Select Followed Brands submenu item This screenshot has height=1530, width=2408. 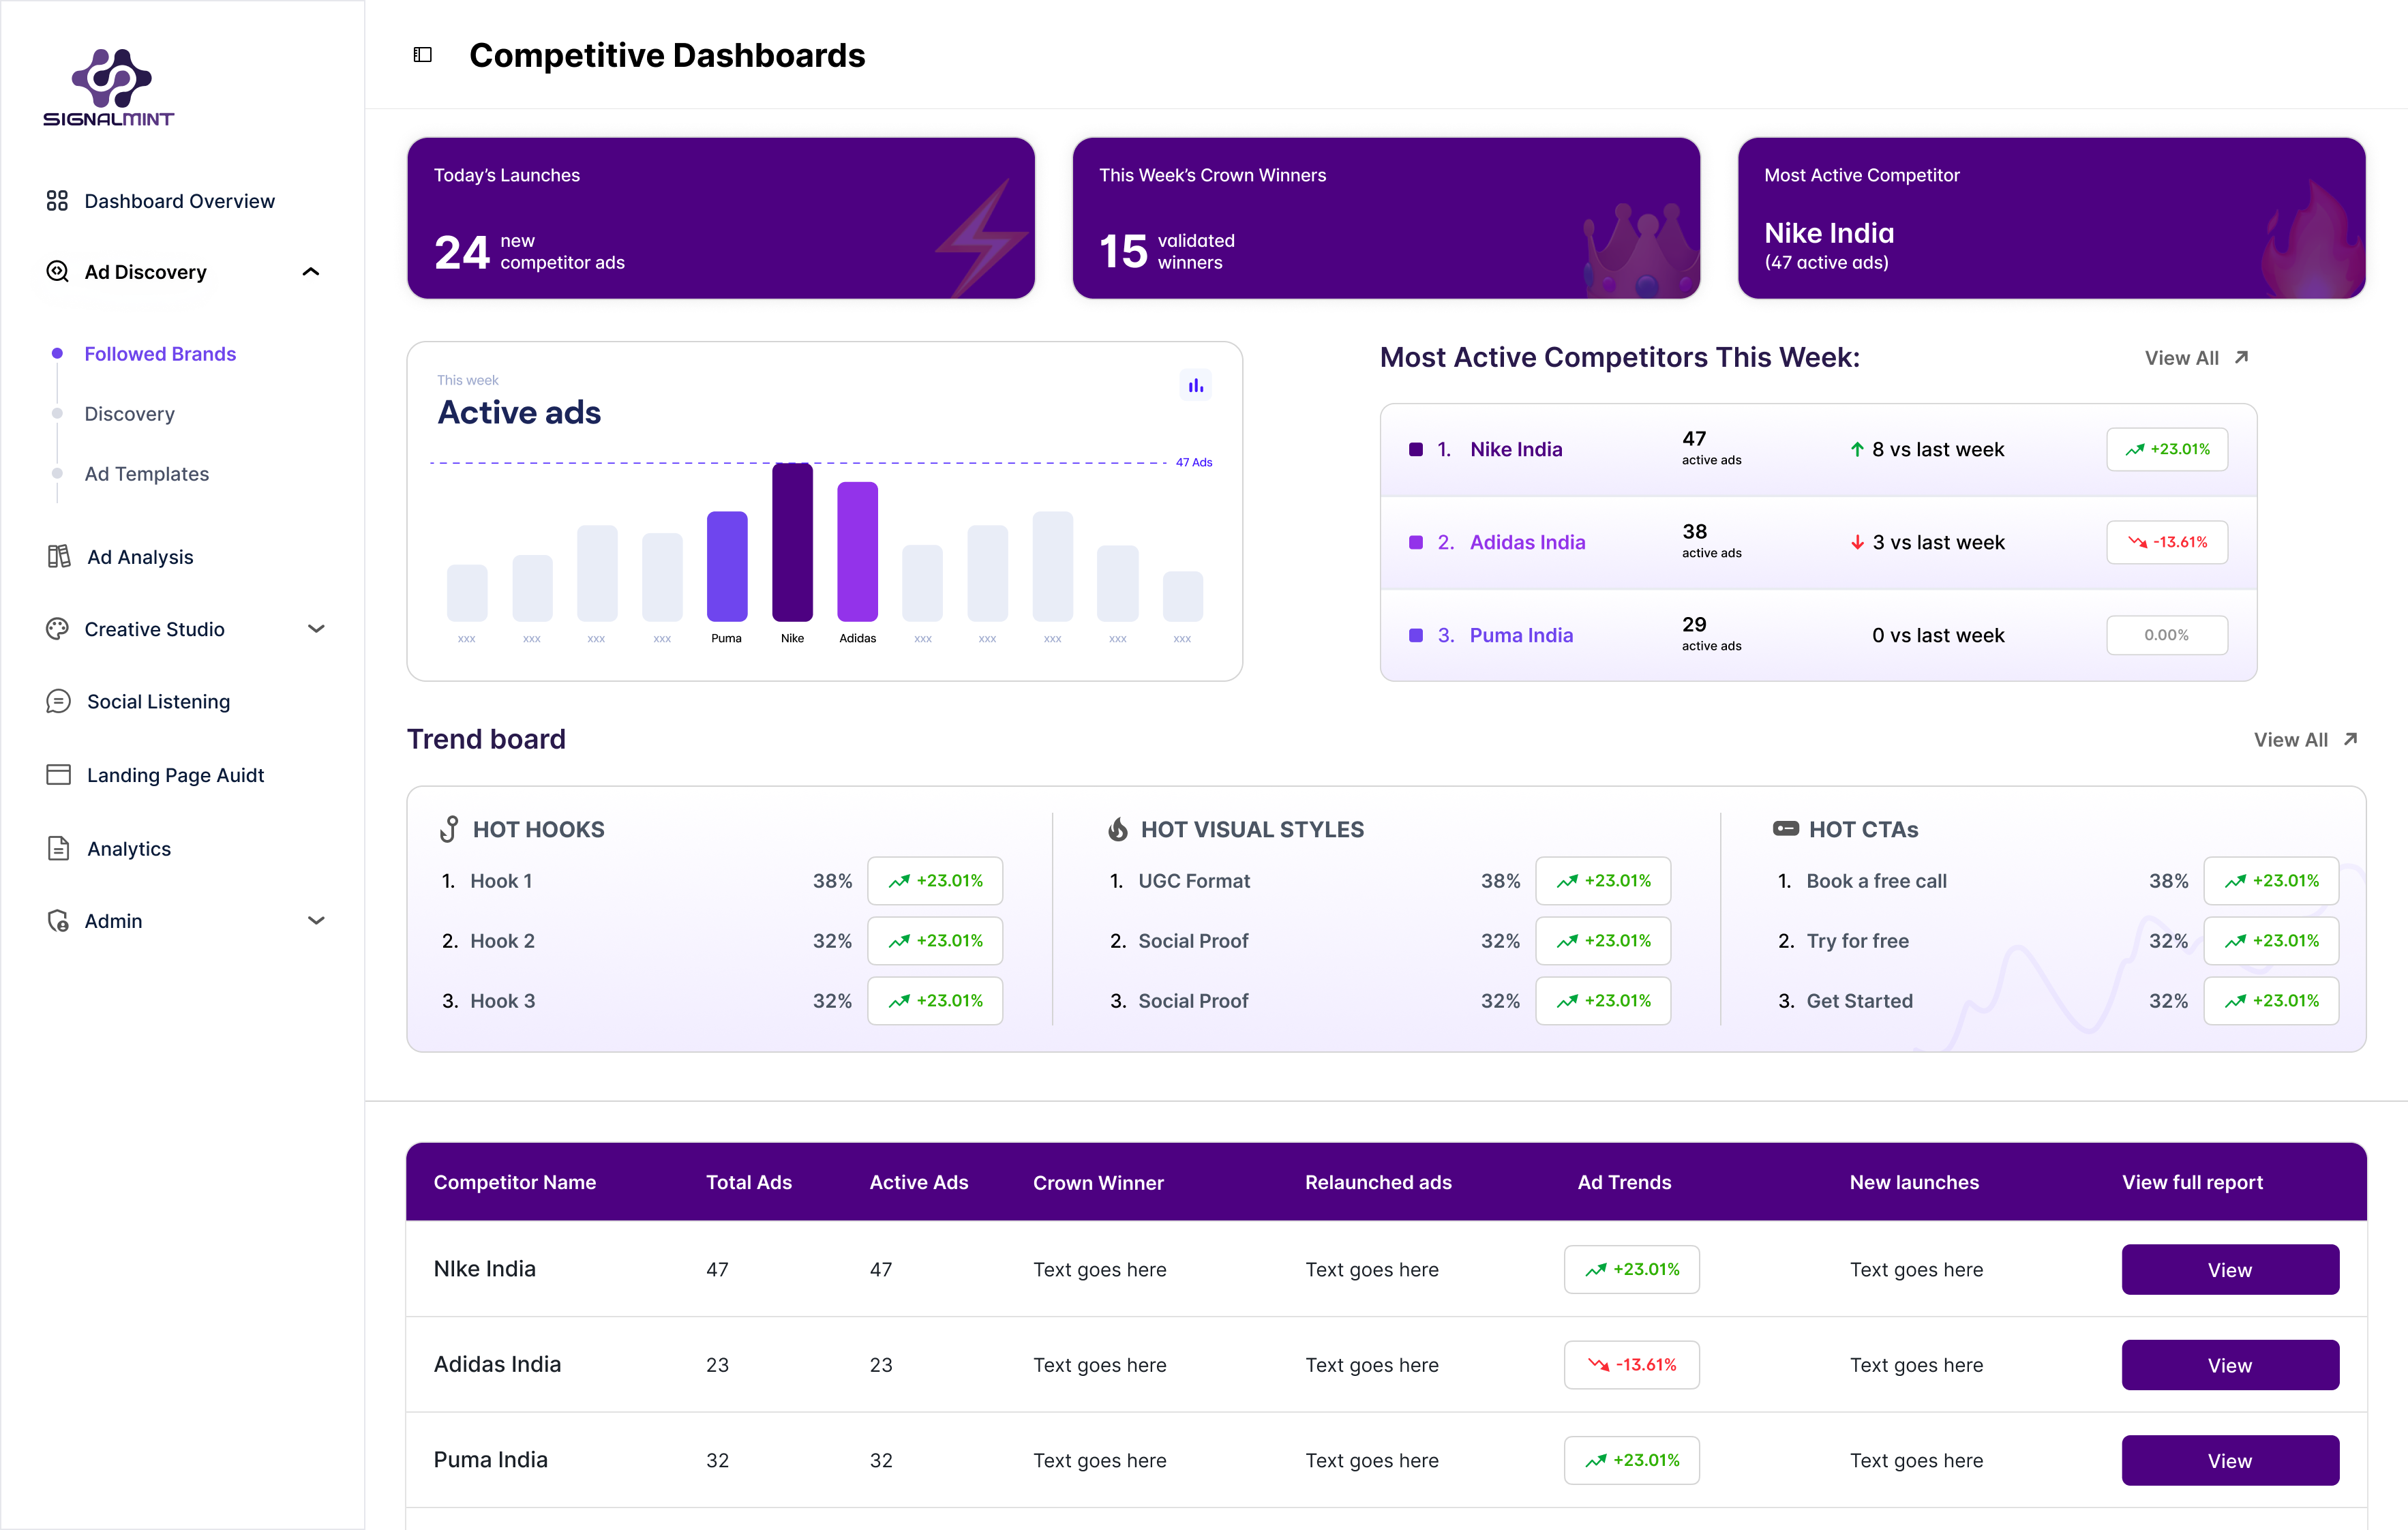(x=160, y=354)
